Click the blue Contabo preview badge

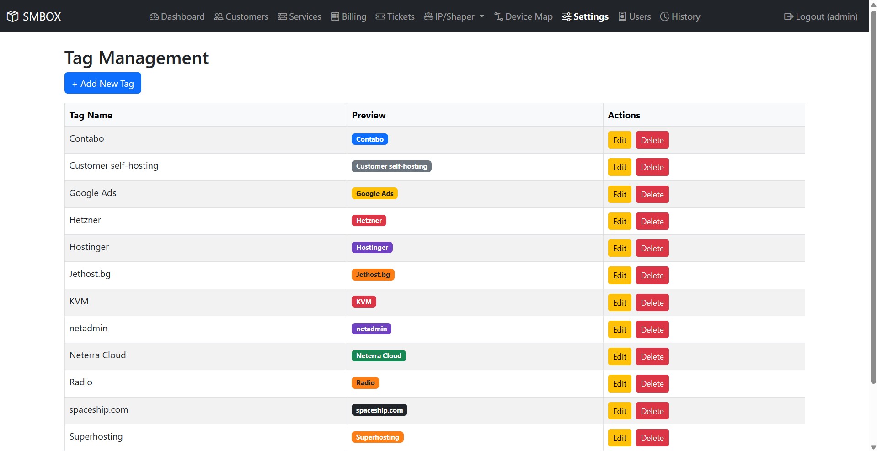point(370,139)
